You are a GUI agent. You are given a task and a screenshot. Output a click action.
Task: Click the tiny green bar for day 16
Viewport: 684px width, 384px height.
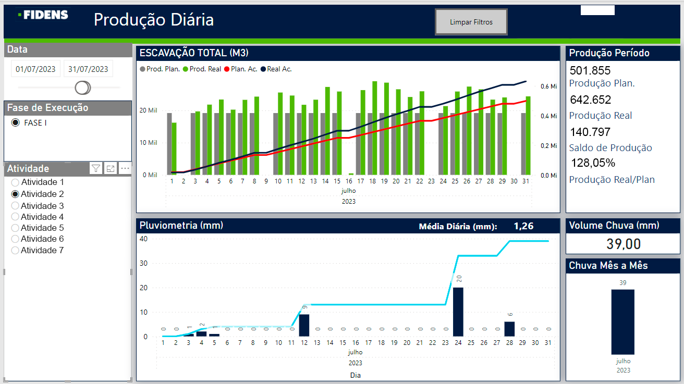351,174
